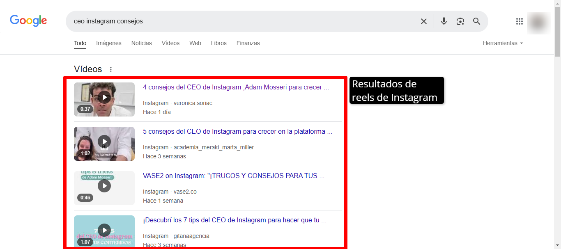561x249 pixels.
Task: Click the Google logo
Action: click(x=28, y=21)
